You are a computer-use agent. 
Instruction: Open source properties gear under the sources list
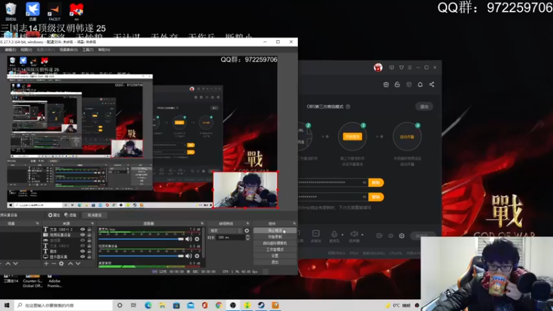pos(62,263)
